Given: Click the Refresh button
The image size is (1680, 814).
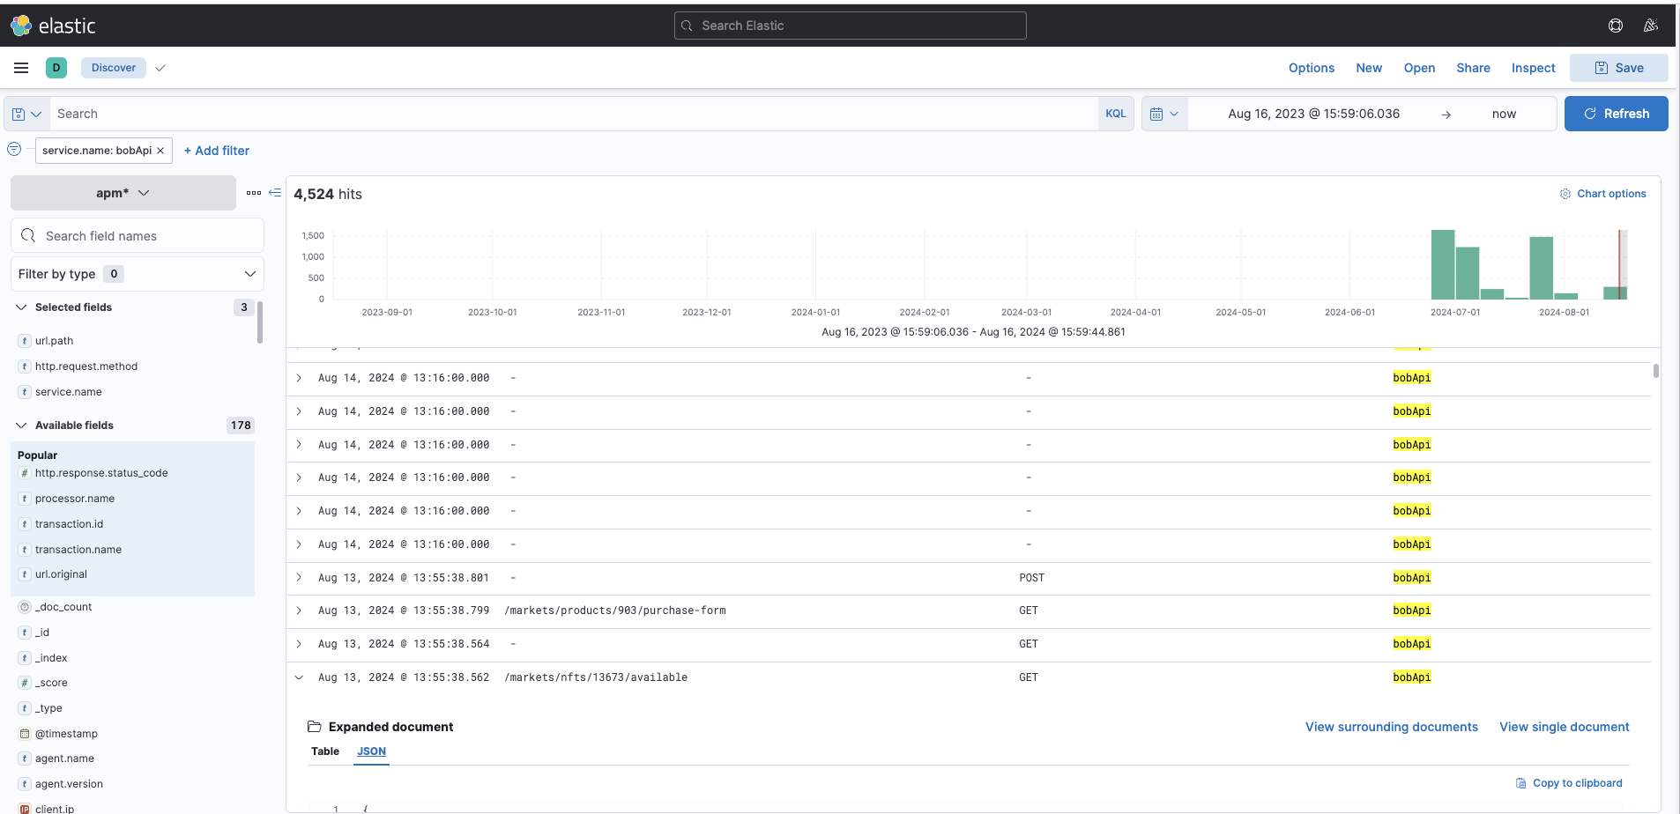Looking at the screenshot, I should click(1616, 114).
